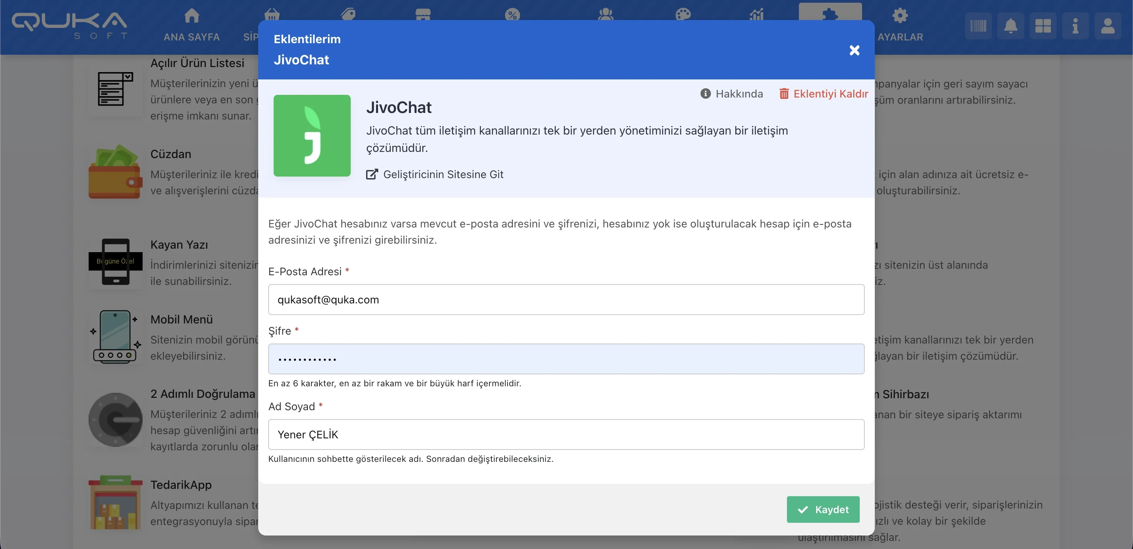Select the Ad Soyad text field
Image resolution: width=1133 pixels, height=549 pixels.
point(566,434)
